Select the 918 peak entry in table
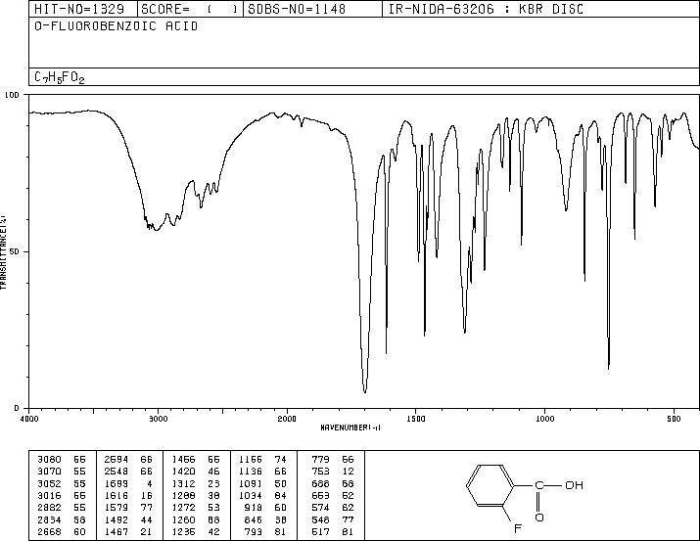Screen dimensions: 700x541 coord(267,508)
